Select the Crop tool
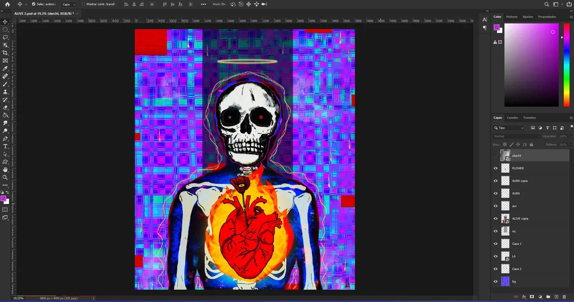The image size is (574, 302). tap(5, 53)
